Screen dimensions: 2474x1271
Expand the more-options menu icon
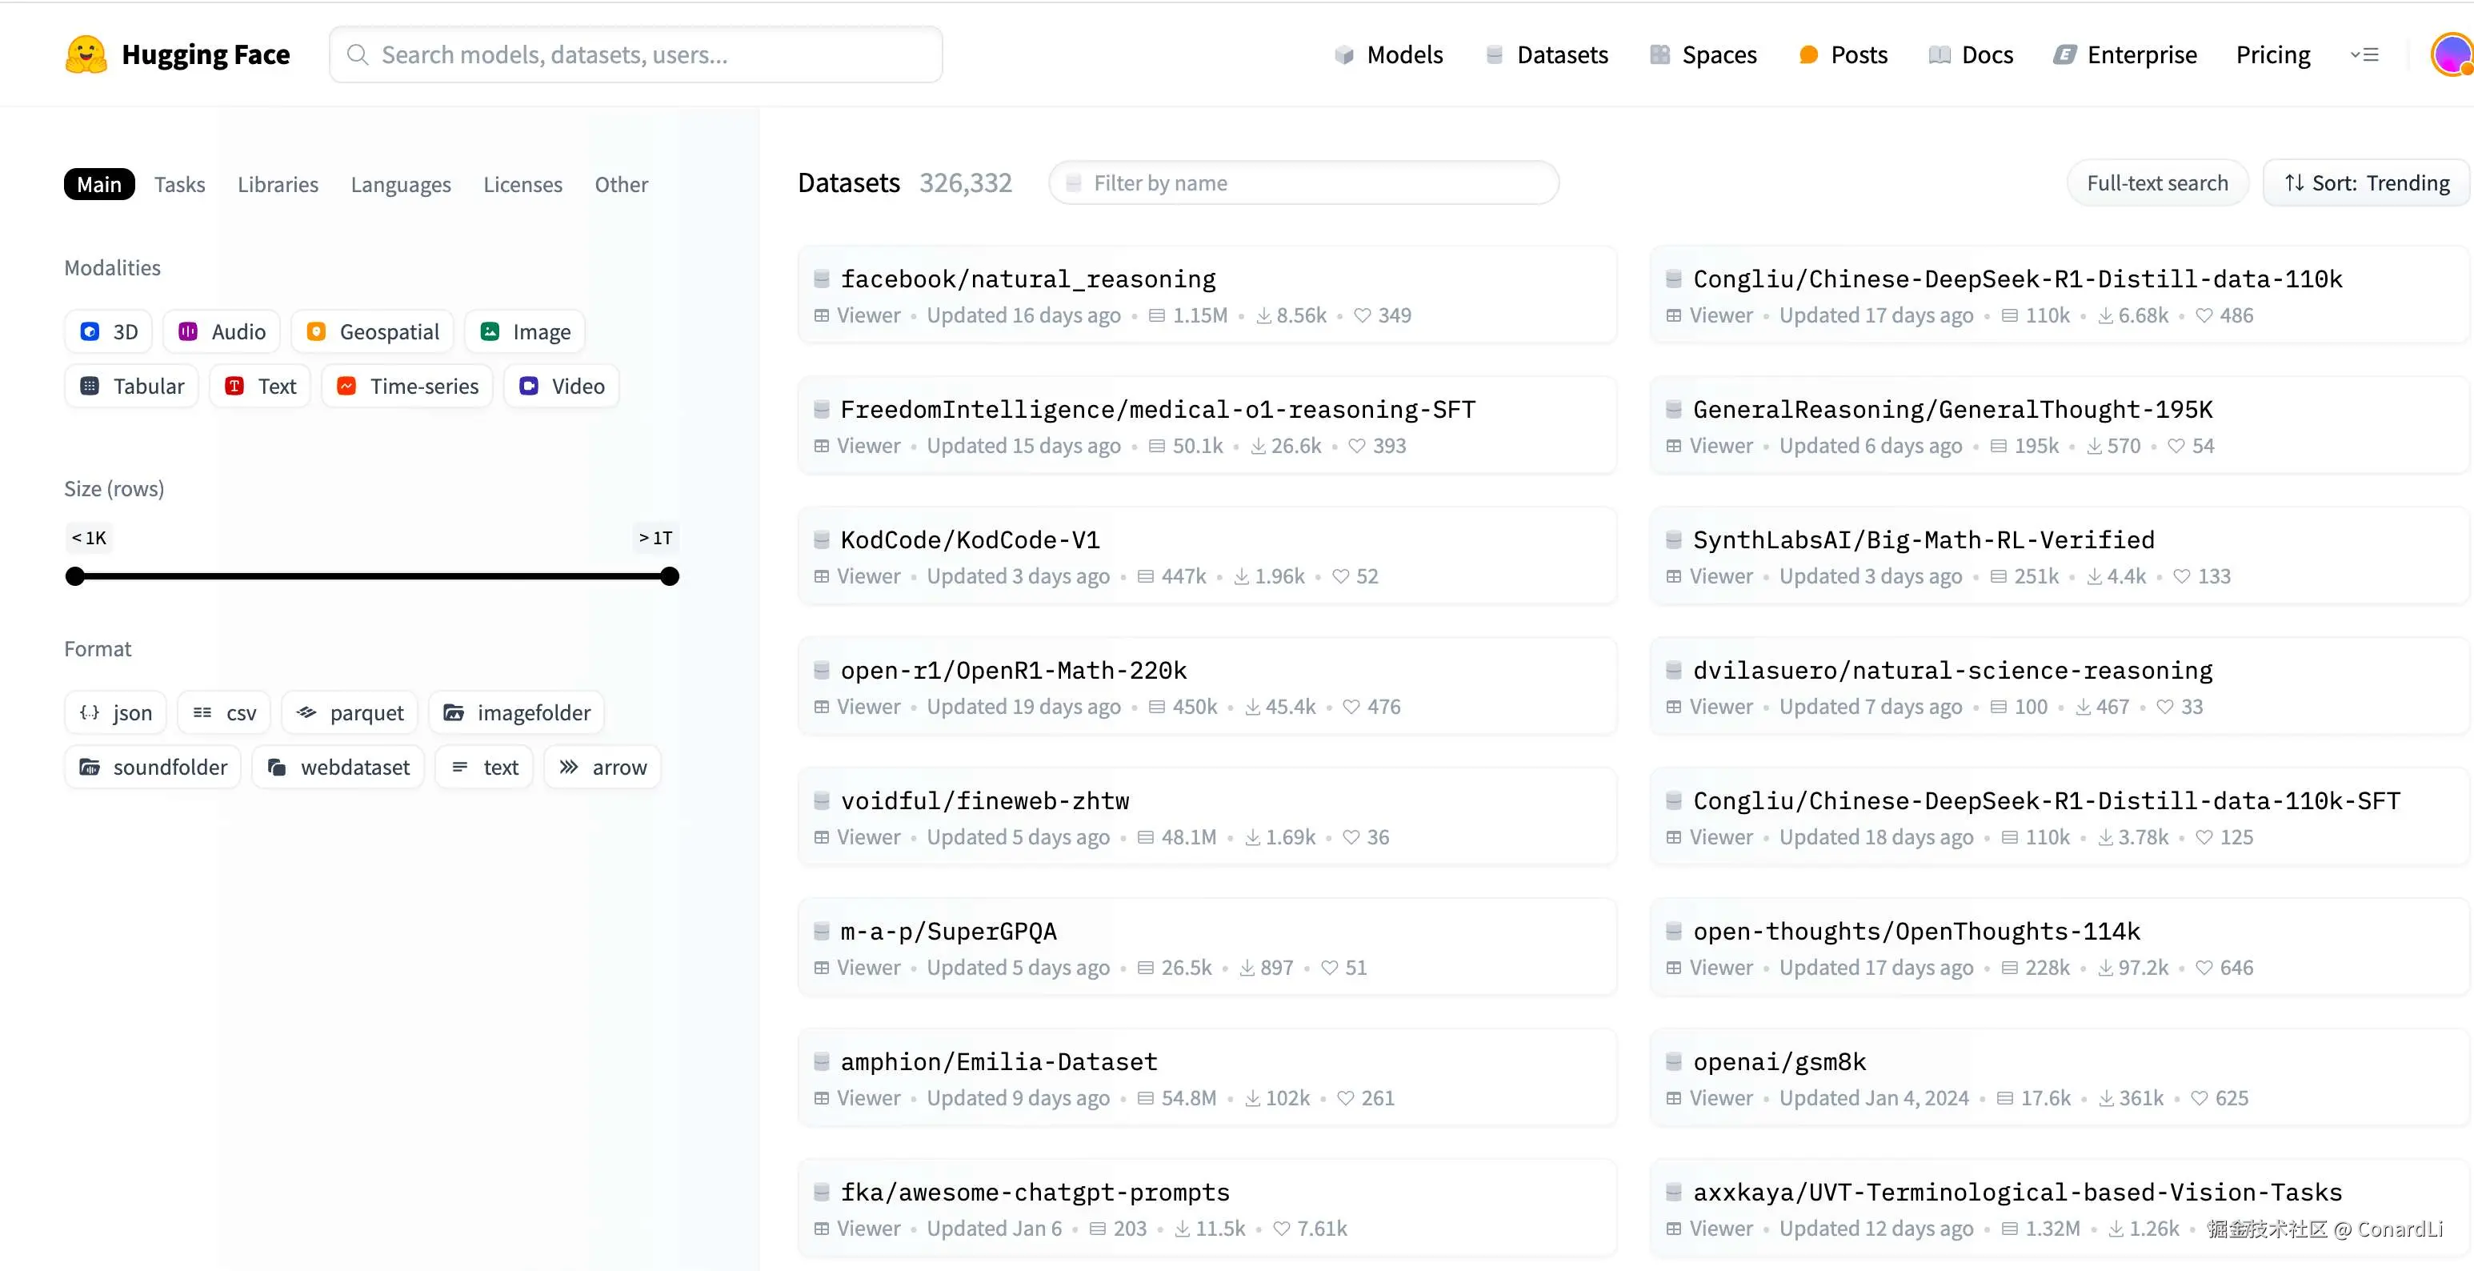coord(2364,54)
